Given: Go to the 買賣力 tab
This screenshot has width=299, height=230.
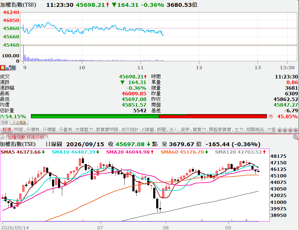Looking at the screenshot, I should [199, 130].
